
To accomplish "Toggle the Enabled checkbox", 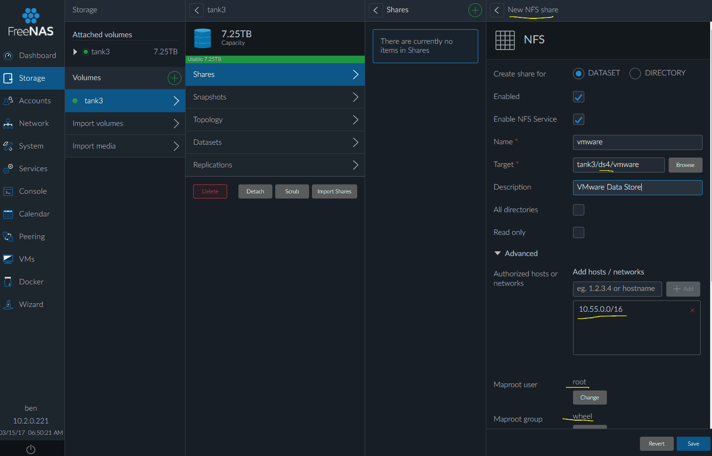I will tap(579, 97).
